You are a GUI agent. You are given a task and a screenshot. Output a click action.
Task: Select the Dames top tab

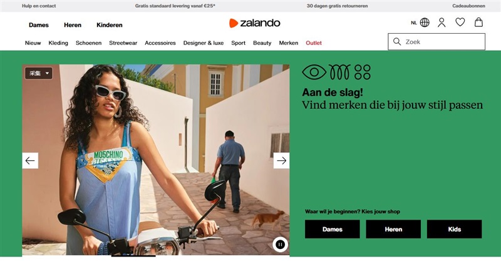coord(39,25)
